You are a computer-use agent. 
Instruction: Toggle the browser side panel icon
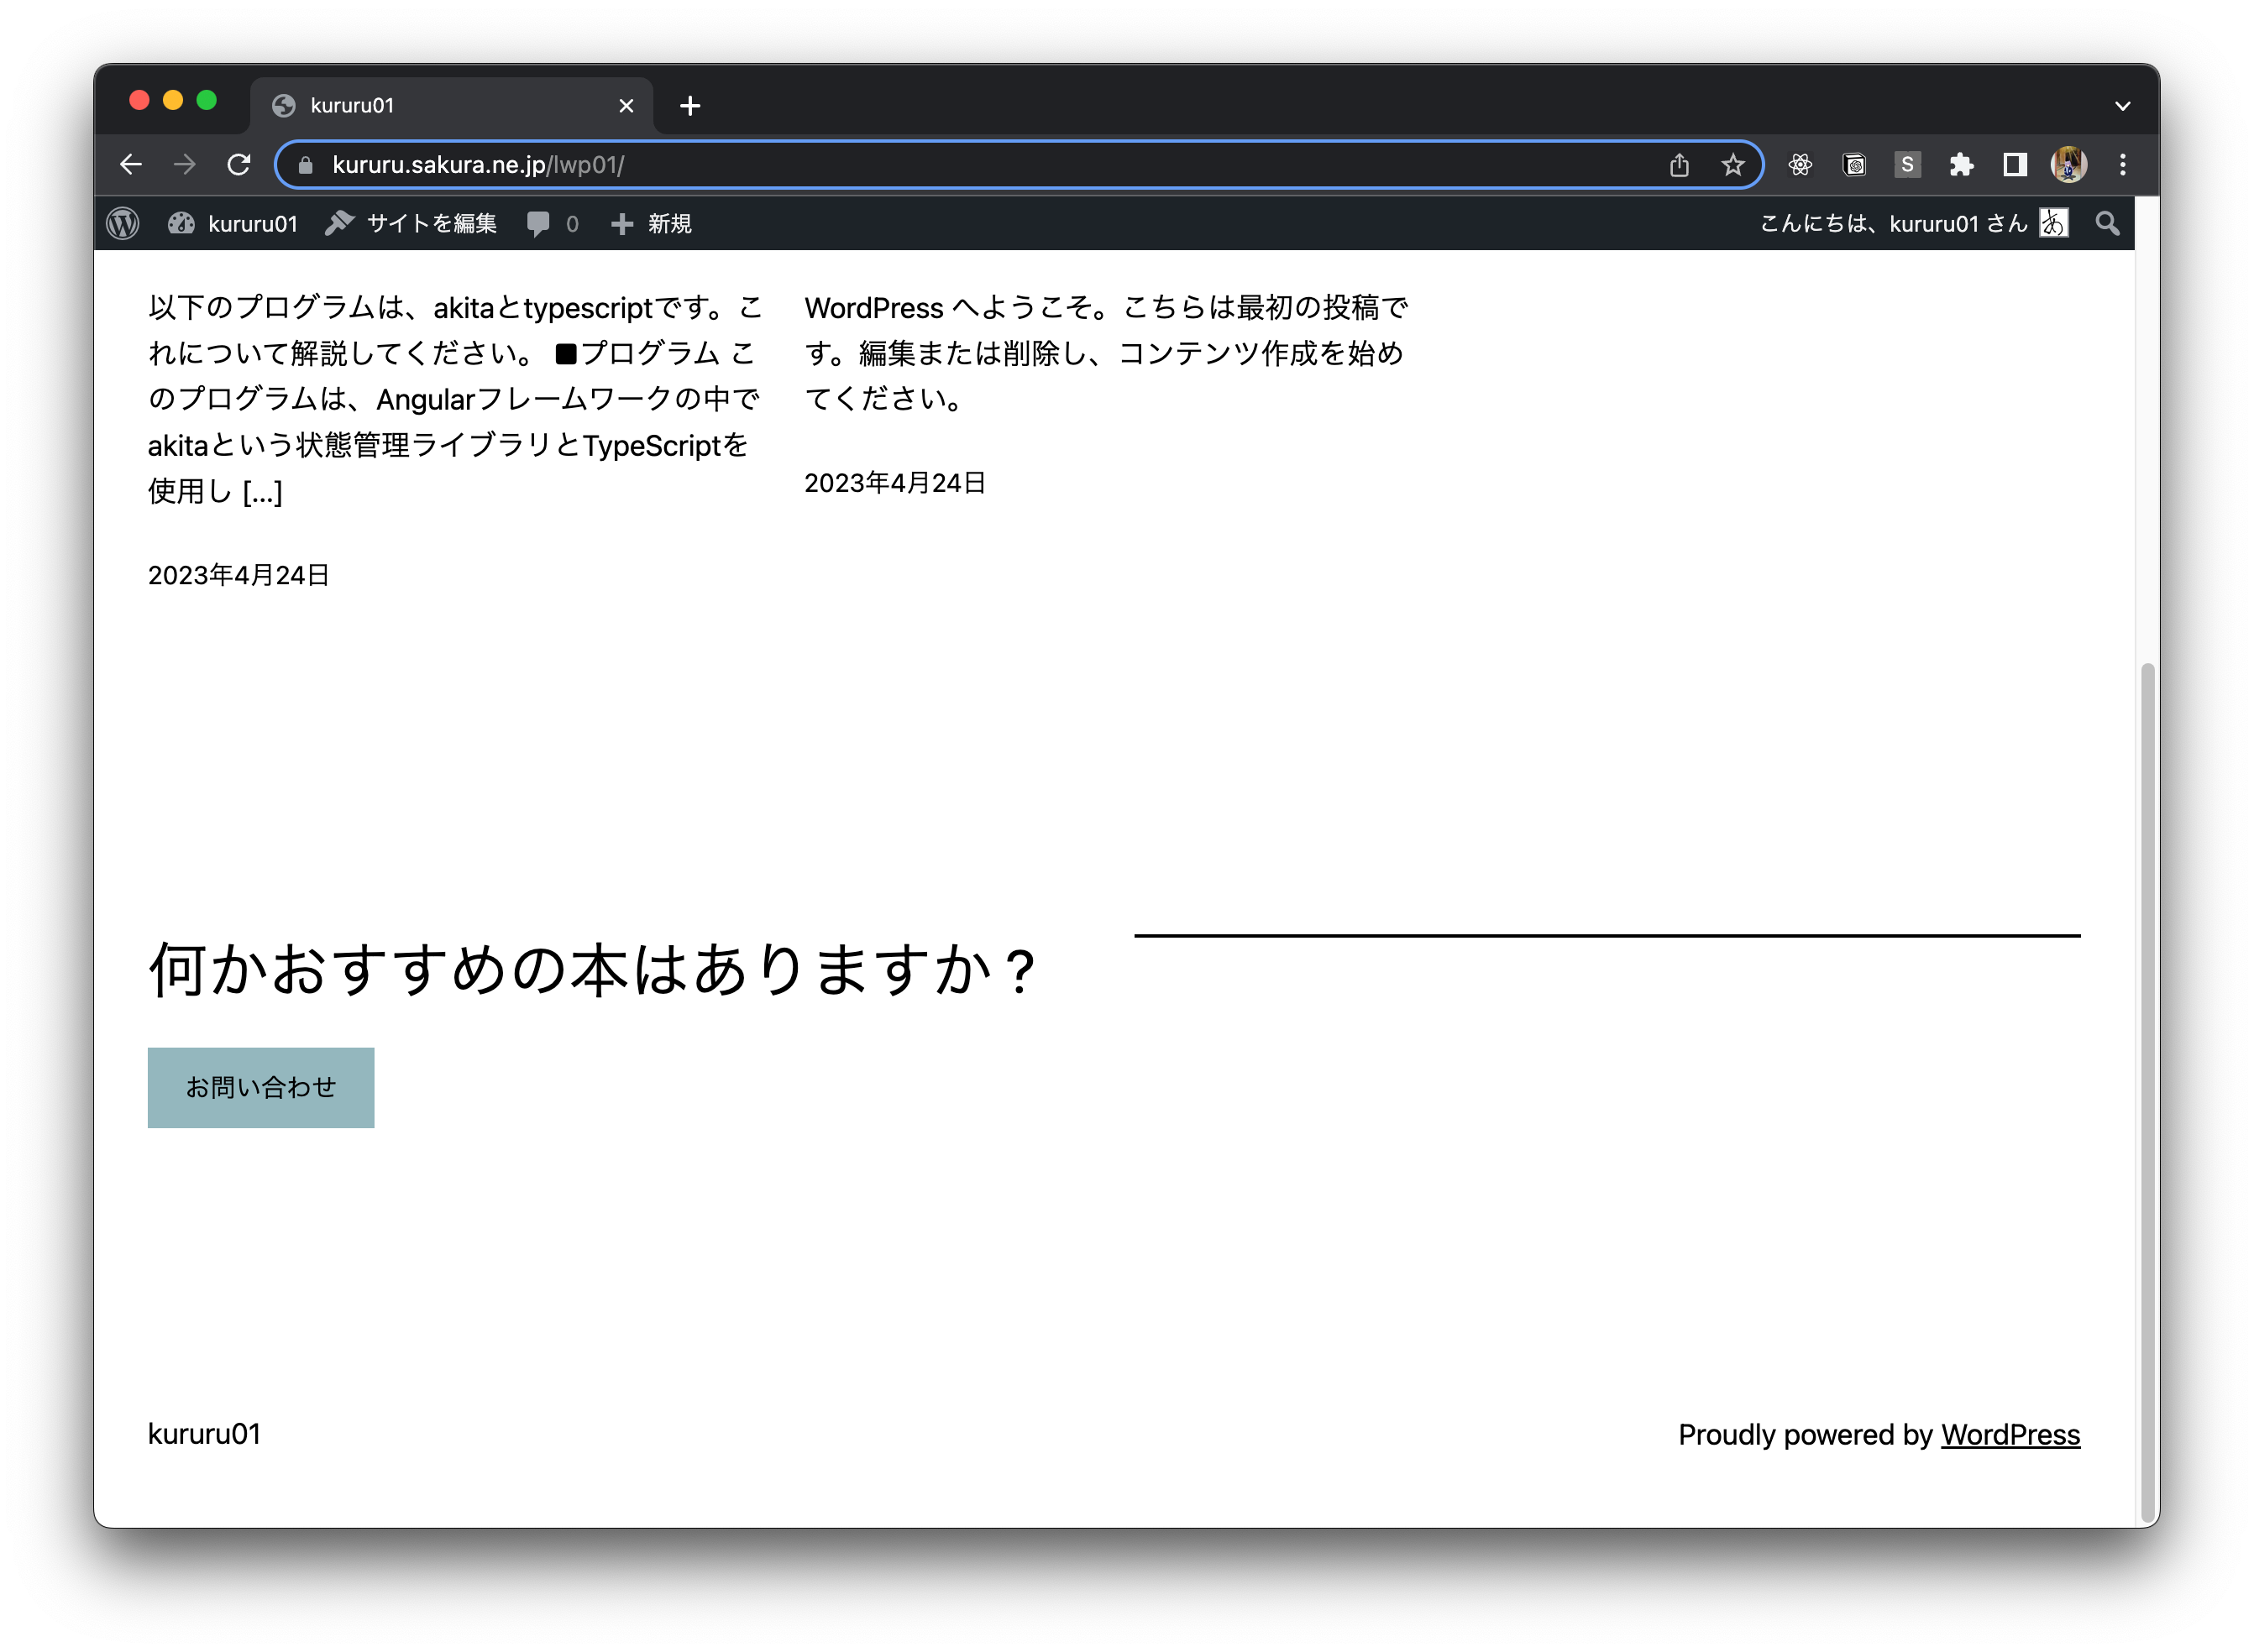pos(2014,165)
